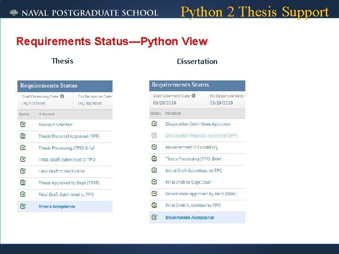
Task: Click the Requirements Status—Python View title
Action: pyautogui.click(x=112, y=41)
